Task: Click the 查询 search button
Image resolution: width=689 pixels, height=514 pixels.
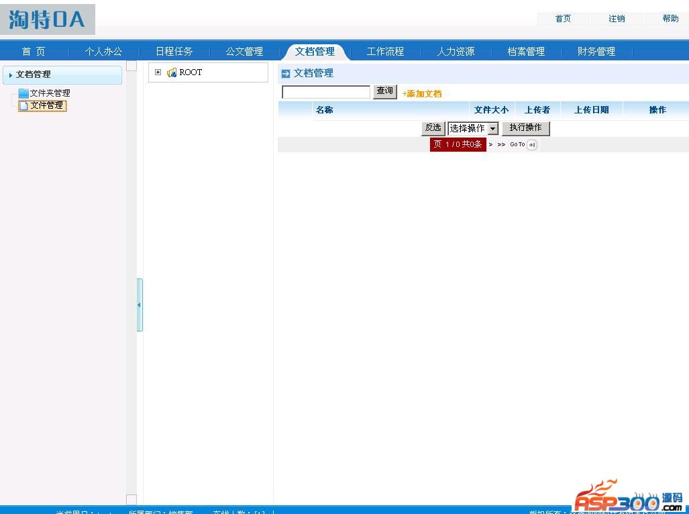Action: click(x=385, y=91)
